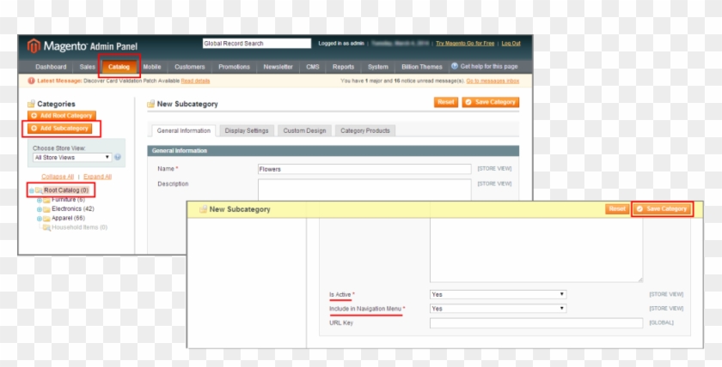Click the Electronics folder icon

click(x=46, y=209)
